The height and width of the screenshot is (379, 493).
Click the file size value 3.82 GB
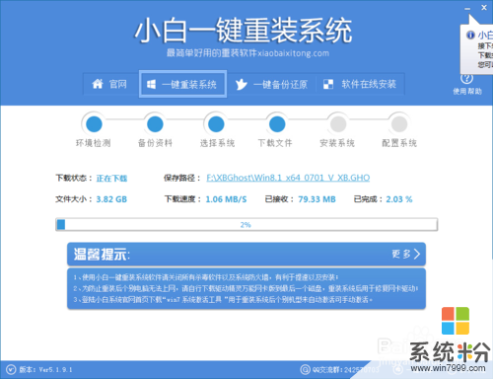click(x=111, y=199)
